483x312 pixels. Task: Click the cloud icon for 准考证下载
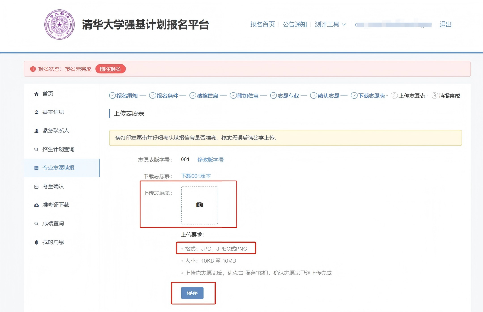coord(38,205)
